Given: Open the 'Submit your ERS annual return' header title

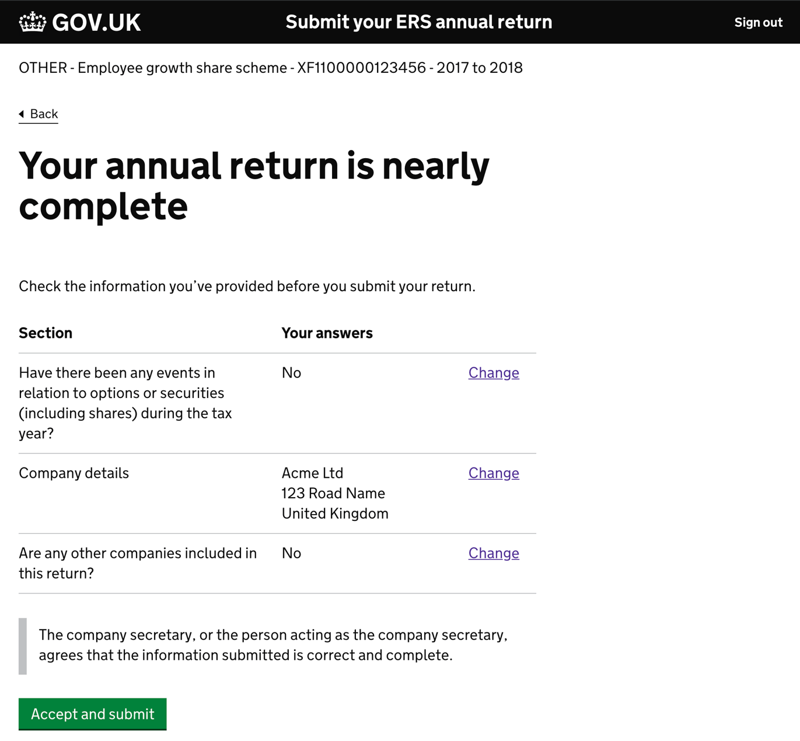Looking at the screenshot, I should [x=418, y=22].
